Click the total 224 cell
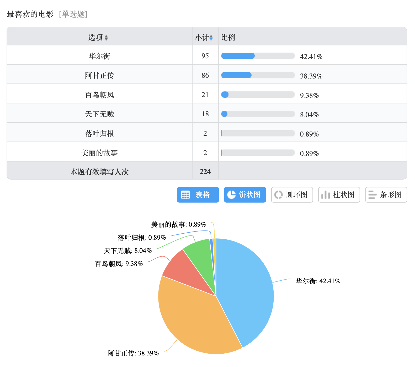This screenshot has height=367, width=415. pos(205,171)
